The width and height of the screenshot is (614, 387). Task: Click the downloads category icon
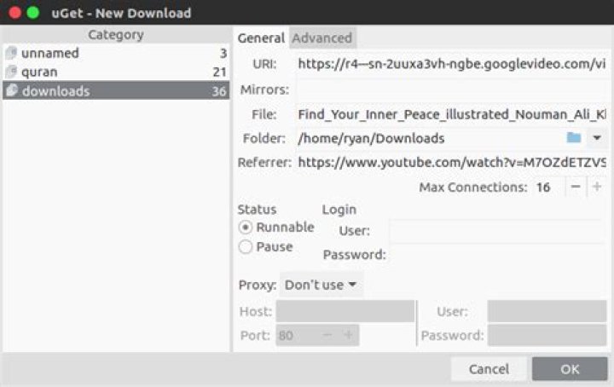click(x=11, y=90)
